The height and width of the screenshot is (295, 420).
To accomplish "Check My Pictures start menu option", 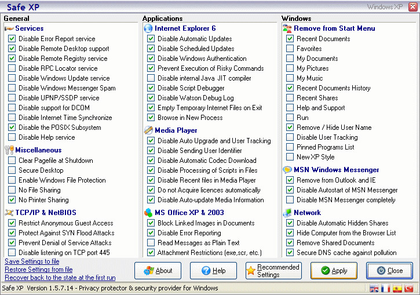I will (290, 68).
